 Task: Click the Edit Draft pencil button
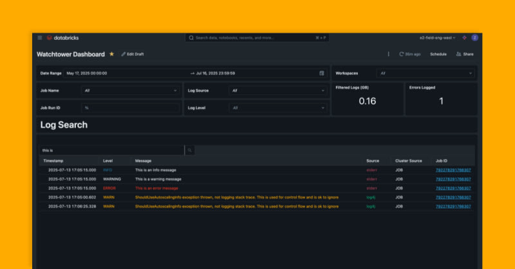click(x=133, y=54)
